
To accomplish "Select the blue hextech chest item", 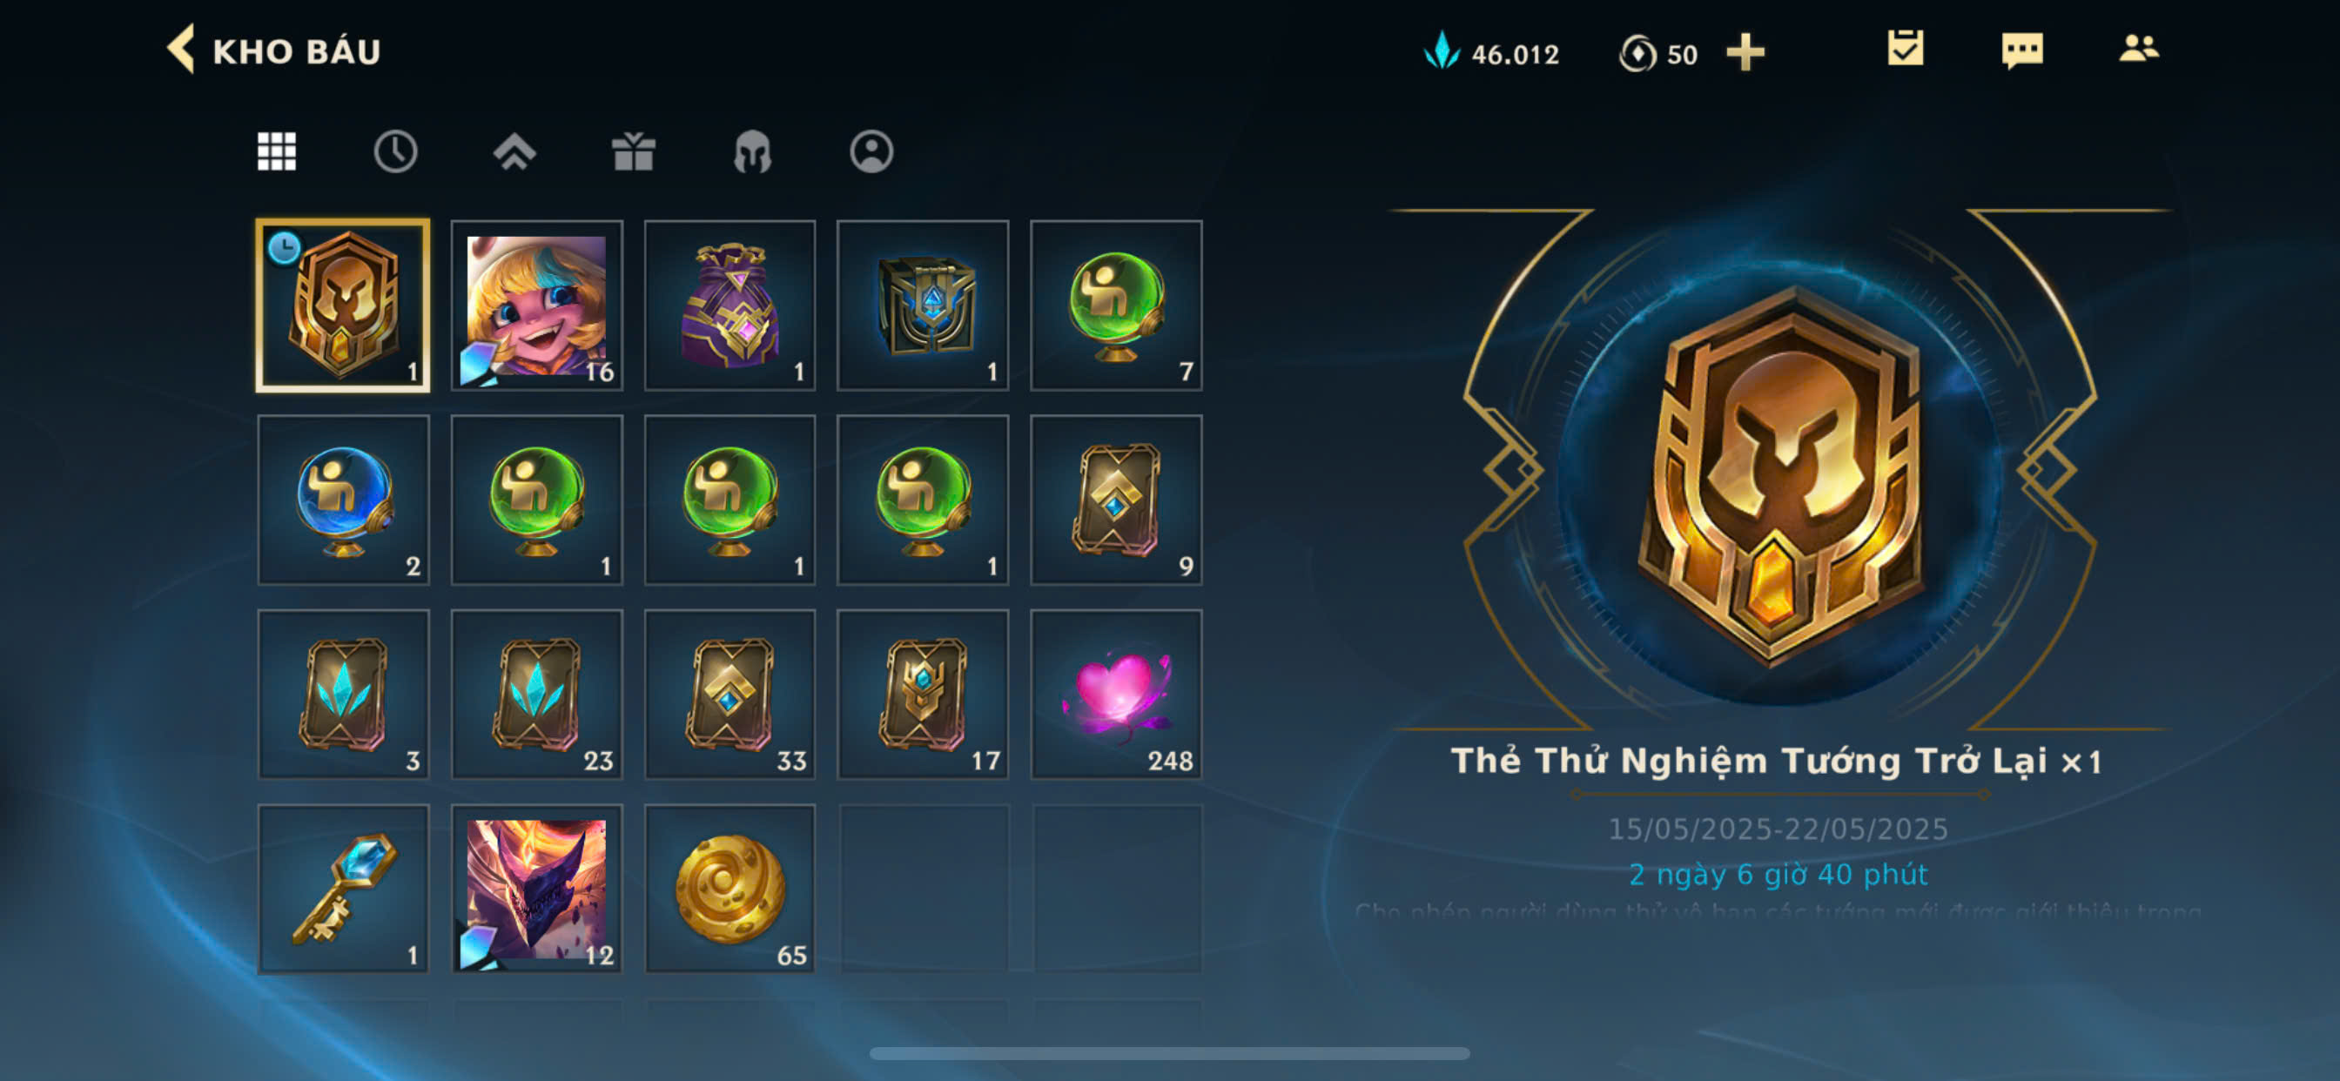I will pos(923,305).
